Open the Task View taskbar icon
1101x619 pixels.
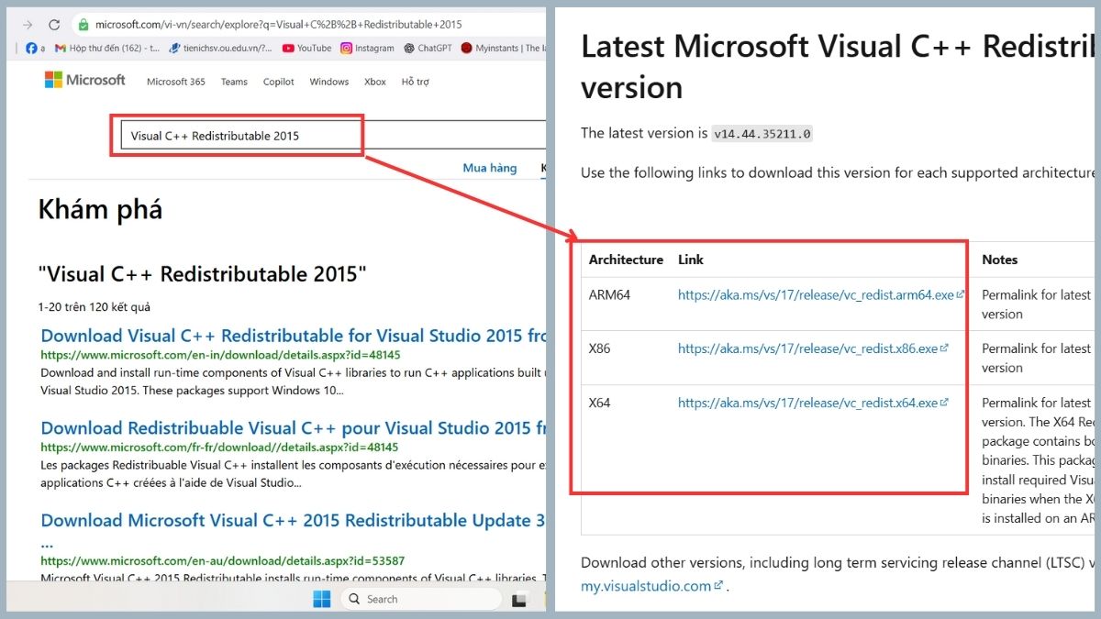coord(519,600)
